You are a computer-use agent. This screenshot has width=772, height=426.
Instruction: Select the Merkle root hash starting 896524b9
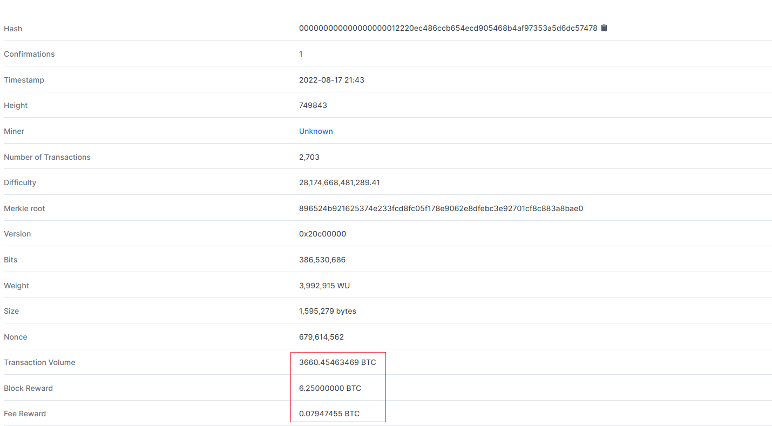441,208
